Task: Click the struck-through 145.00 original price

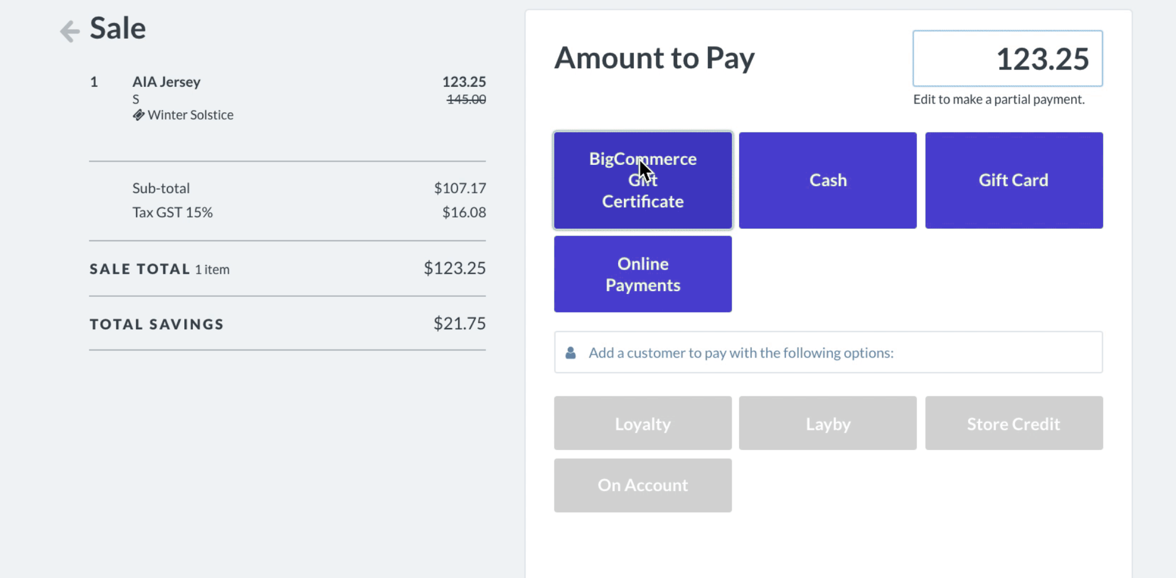Action: pos(466,100)
